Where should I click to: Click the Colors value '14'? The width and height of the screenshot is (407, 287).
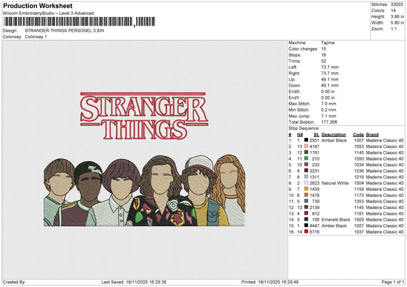(x=393, y=11)
